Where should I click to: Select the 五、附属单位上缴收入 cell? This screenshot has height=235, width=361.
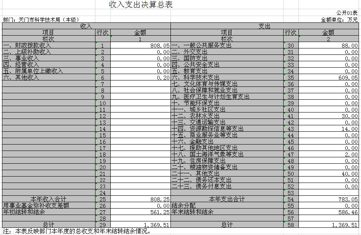49,71
